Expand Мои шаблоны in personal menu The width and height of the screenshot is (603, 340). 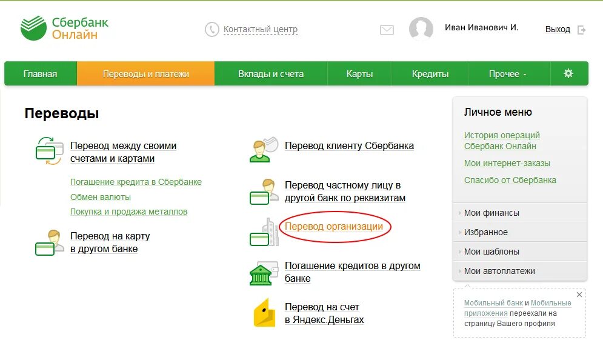tap(520, 252)
